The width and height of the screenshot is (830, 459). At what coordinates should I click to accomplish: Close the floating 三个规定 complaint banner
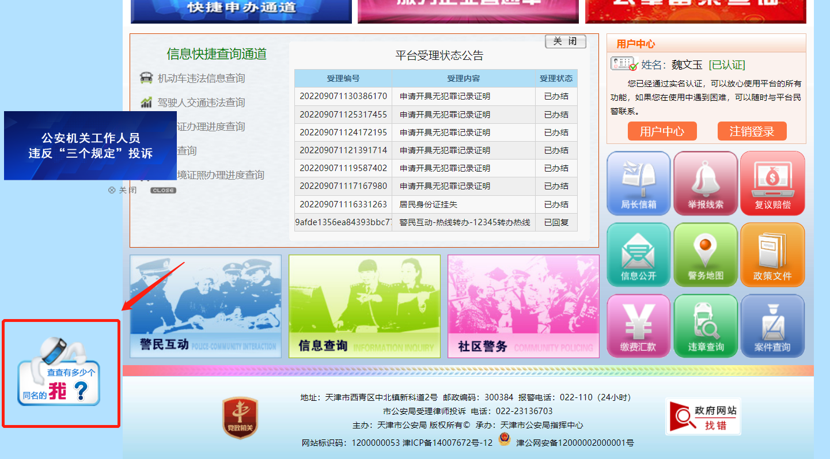[122, 191]
